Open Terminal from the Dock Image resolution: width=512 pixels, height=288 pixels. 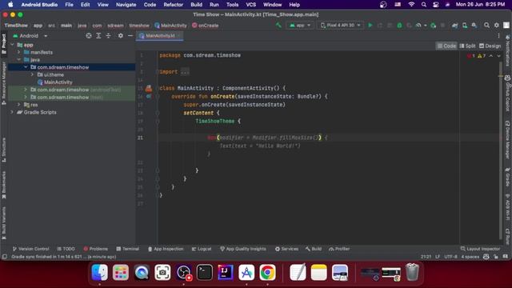[x=205, y=272]
